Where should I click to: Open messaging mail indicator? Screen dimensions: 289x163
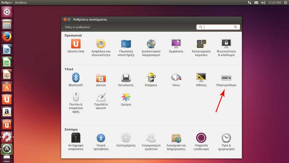click(256, 3)
